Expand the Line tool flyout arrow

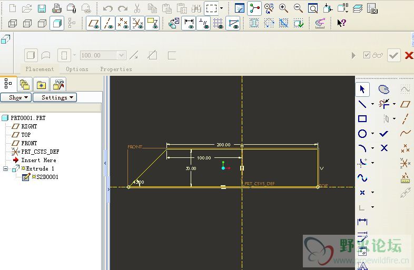click(x=372, y=104)
